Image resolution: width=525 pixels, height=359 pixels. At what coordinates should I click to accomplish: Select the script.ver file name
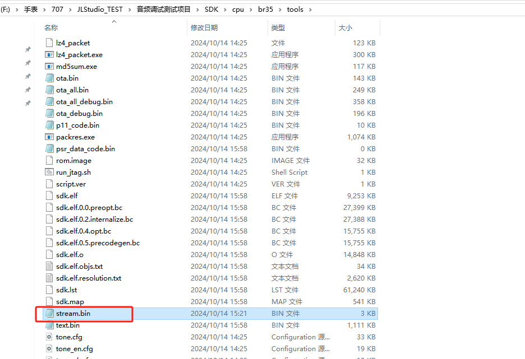(x=71, y=184)
